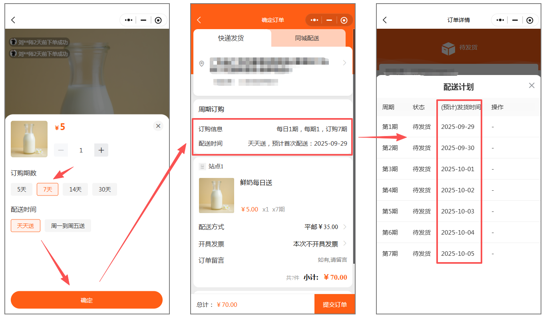Image resolution: width=545 pixels, height=316 pixels.
Task: Click the 站点1 store icon
Action: [x=202, y=166]
